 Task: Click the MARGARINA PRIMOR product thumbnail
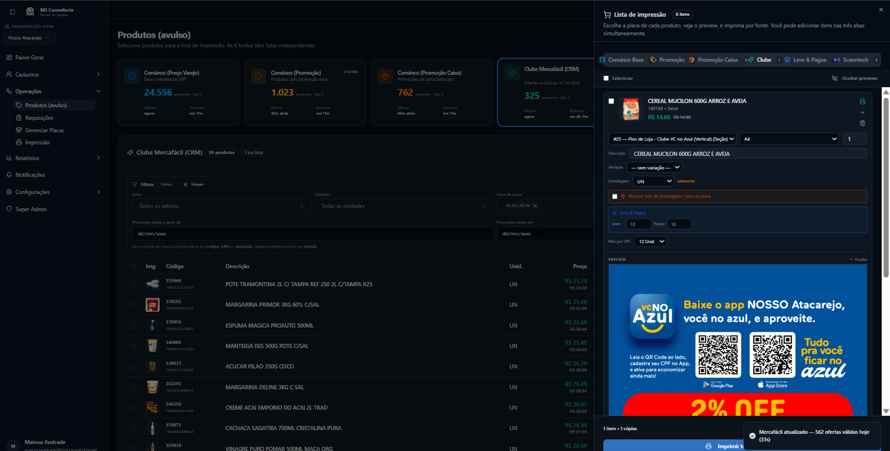click(153, 305)
